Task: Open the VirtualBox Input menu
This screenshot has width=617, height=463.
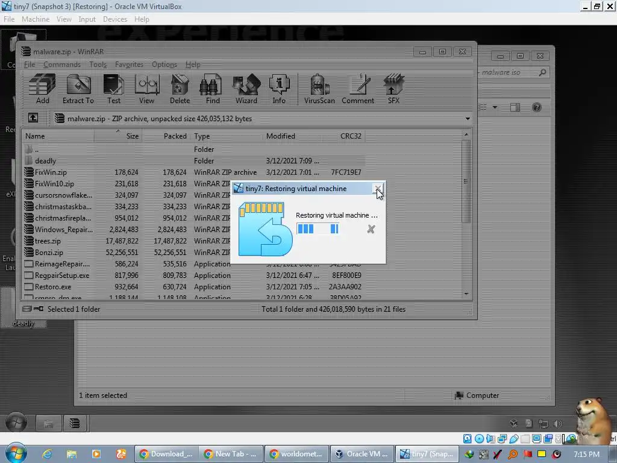Action: pos(87,19)
